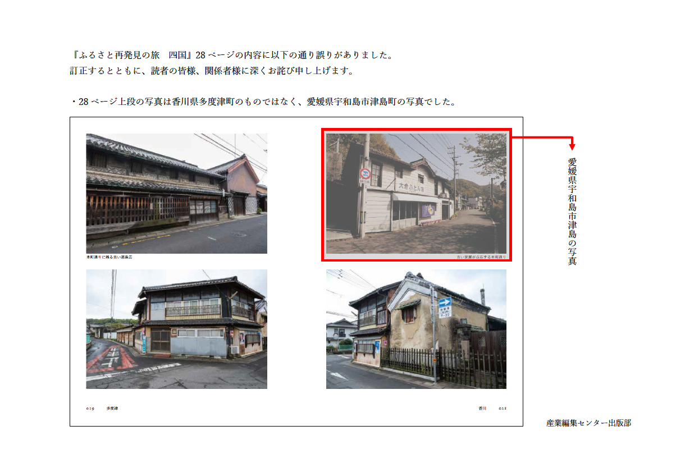
Task: Click page number 028 at bottom right
Action: pyautogui.click(x=503, y=409)
